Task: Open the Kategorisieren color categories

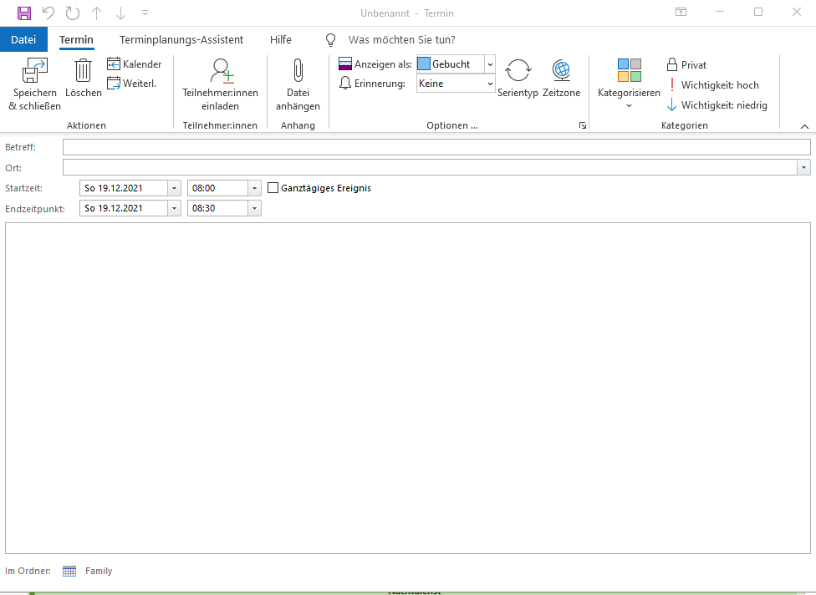Action: coord(629,79)
